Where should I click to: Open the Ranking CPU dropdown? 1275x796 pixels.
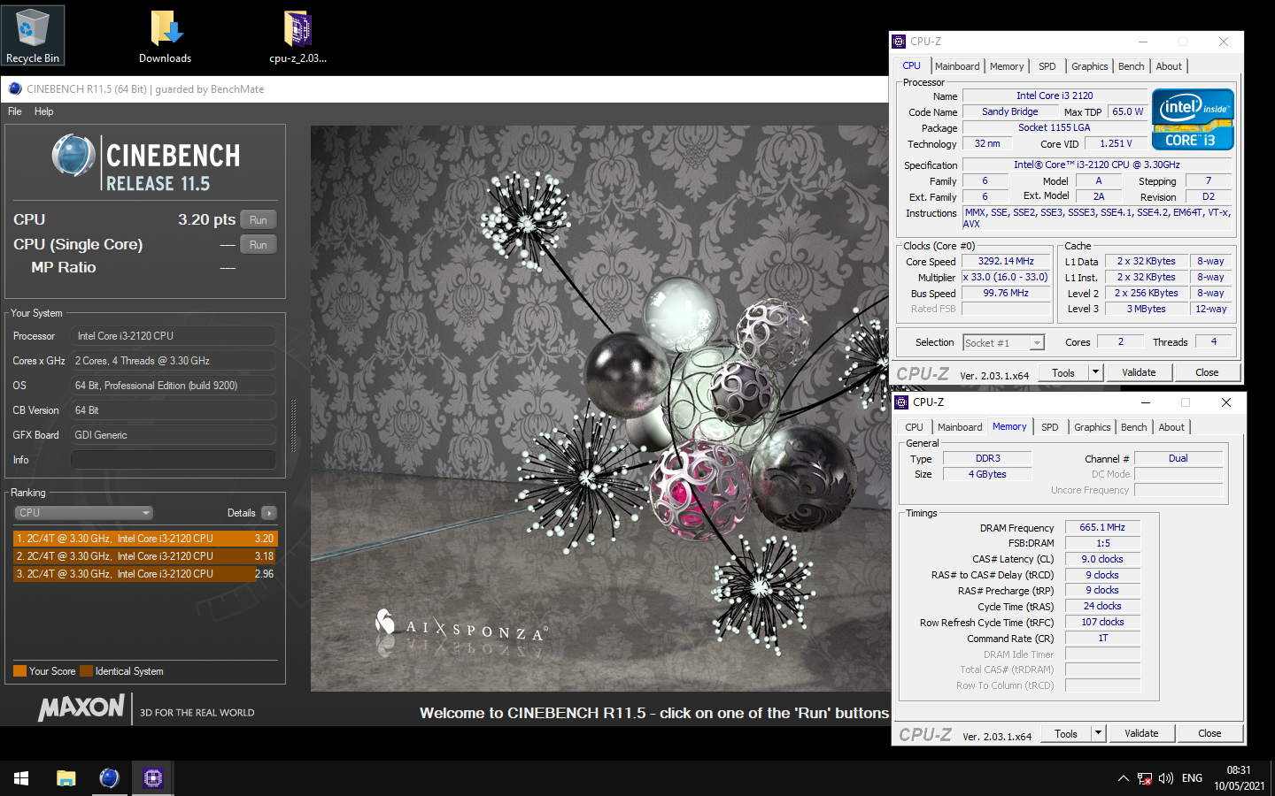[84, 513]
